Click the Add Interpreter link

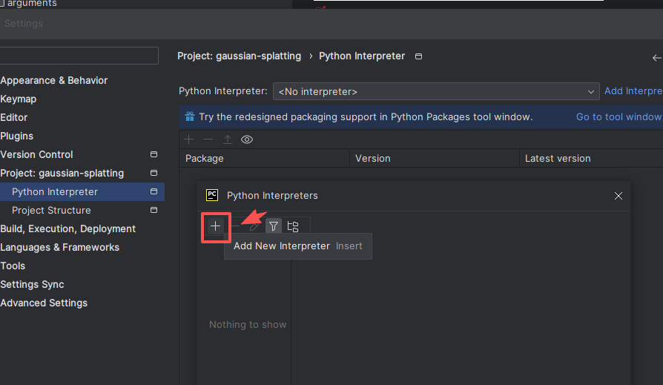tap(633, 91)
